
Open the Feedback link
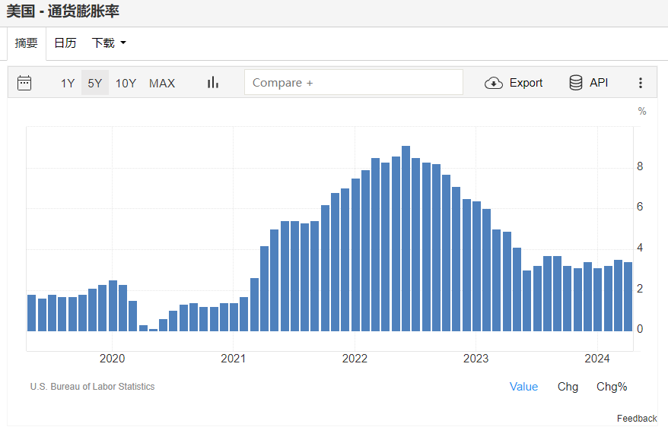pos(637,419)
